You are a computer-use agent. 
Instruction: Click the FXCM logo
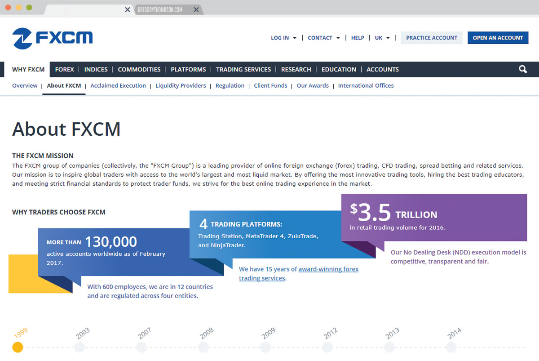(53, 38)
